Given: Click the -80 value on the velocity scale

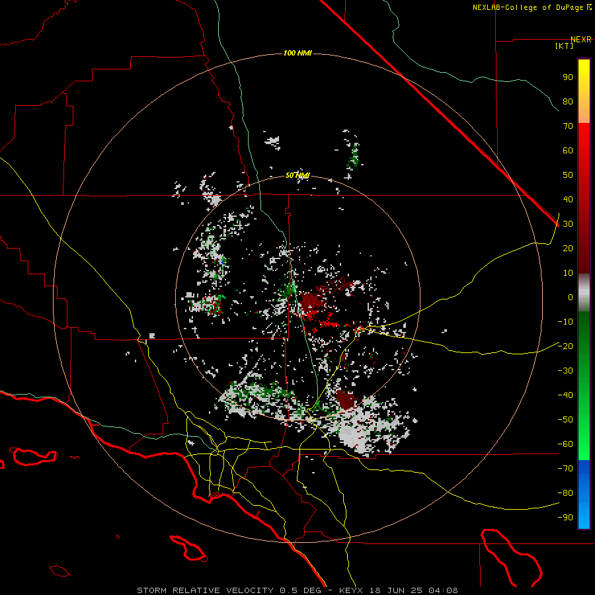Looking at the screenshot, I should coord(565,493).
